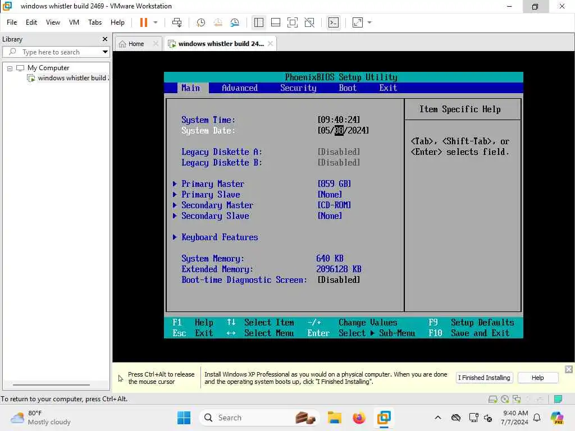This screenshot has height=431, width=575.
Task: Open the power options dropdown arrow
Action: click(x=156, y=22)
